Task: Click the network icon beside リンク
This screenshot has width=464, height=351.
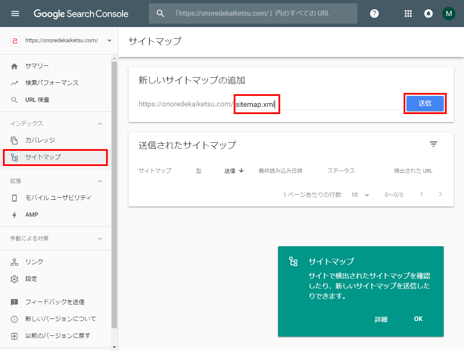Action: click(x=14, y=262)
